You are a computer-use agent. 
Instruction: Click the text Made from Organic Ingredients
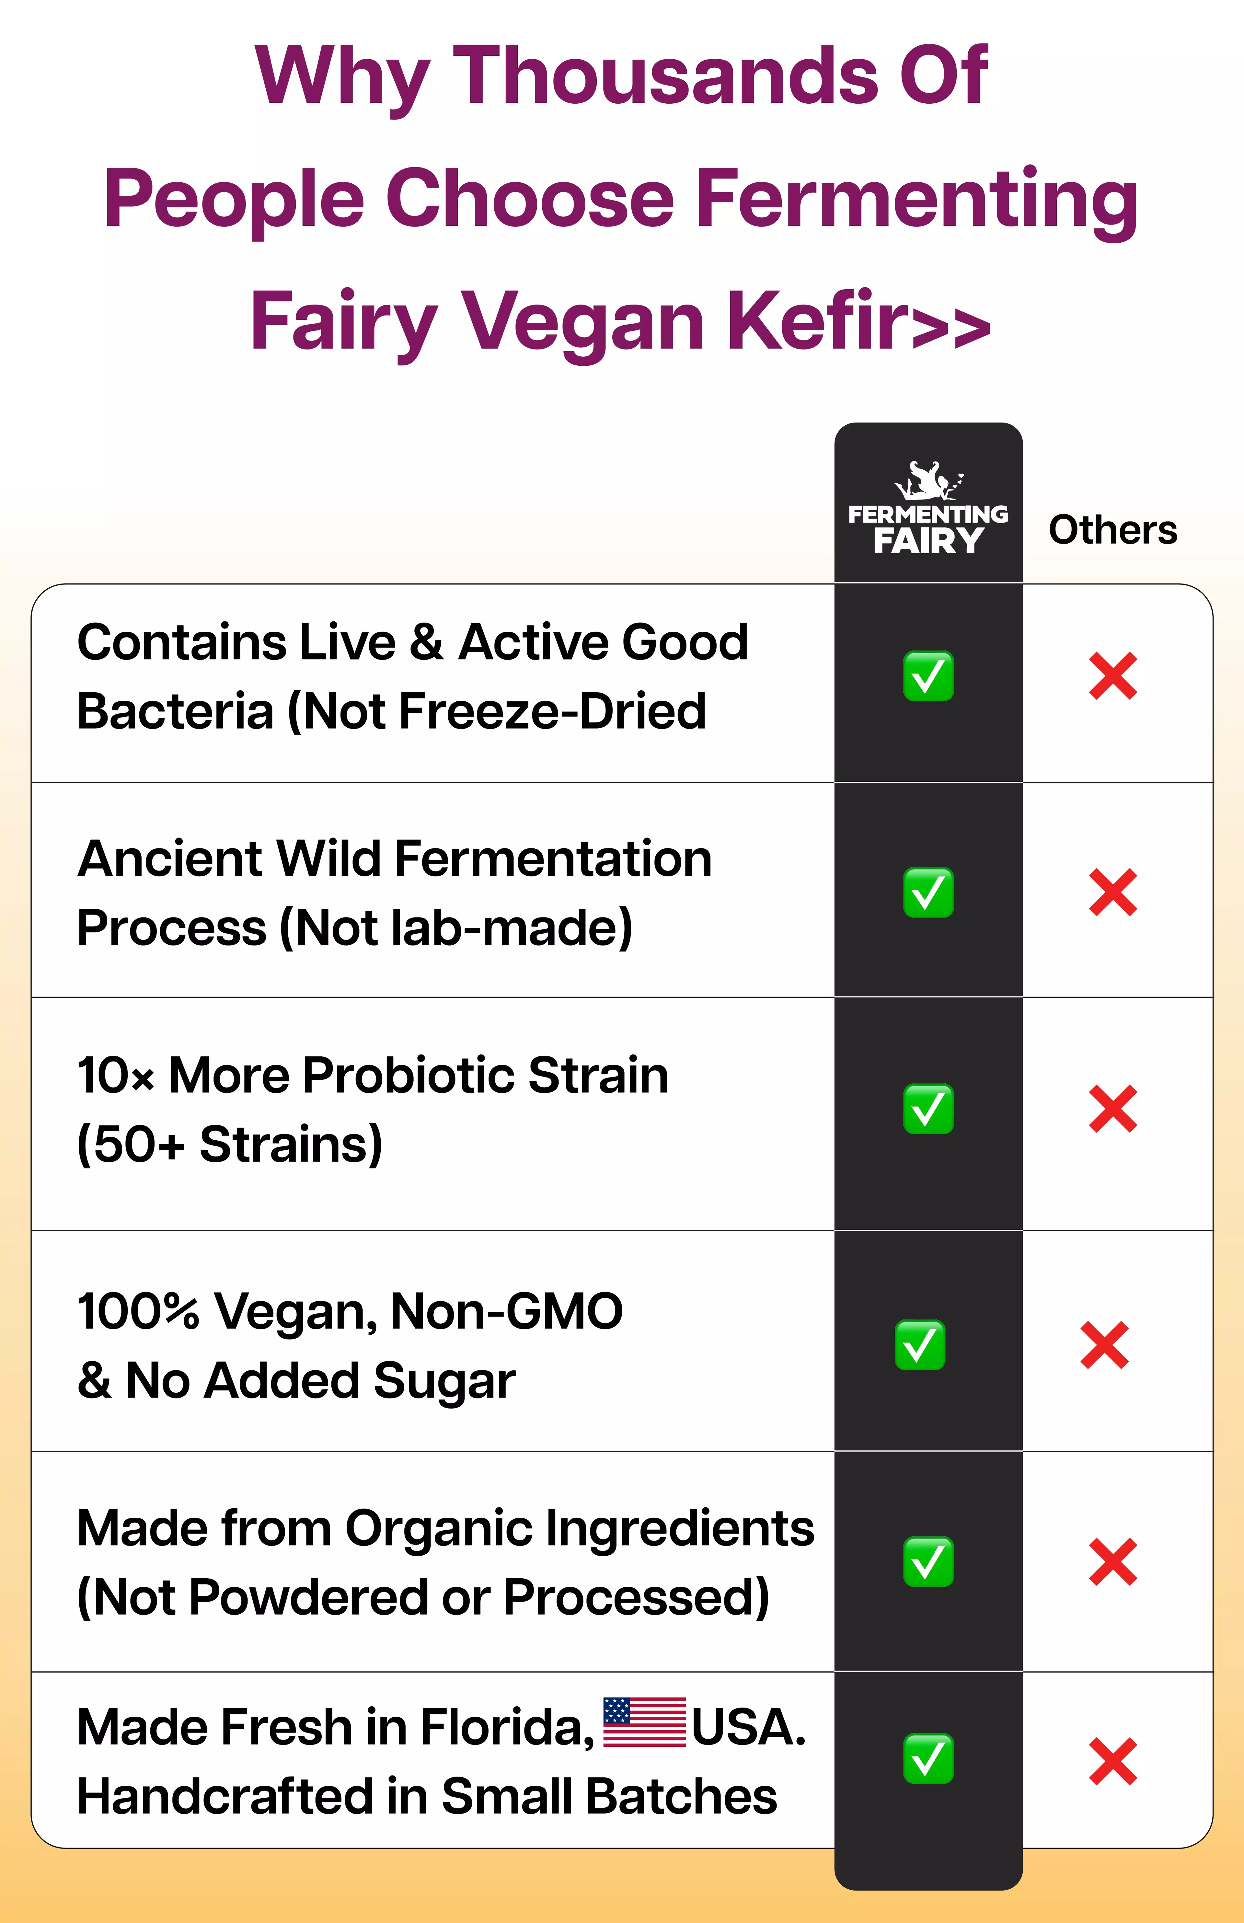click(446, 1528)
